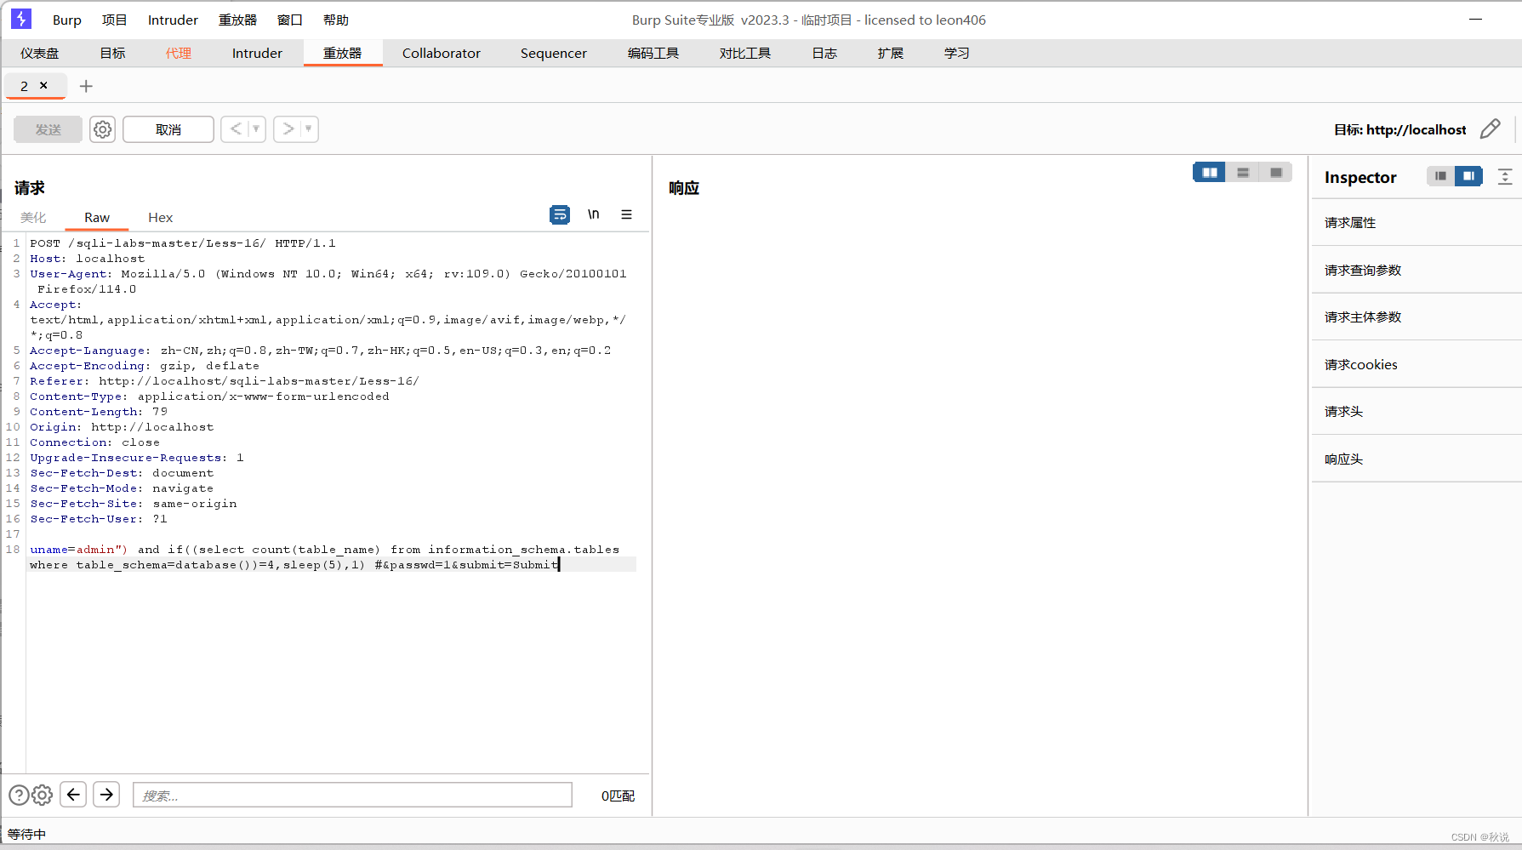Switch to 仪表盘 tab
Screen dimensions: 1522x850
[40, 53]
